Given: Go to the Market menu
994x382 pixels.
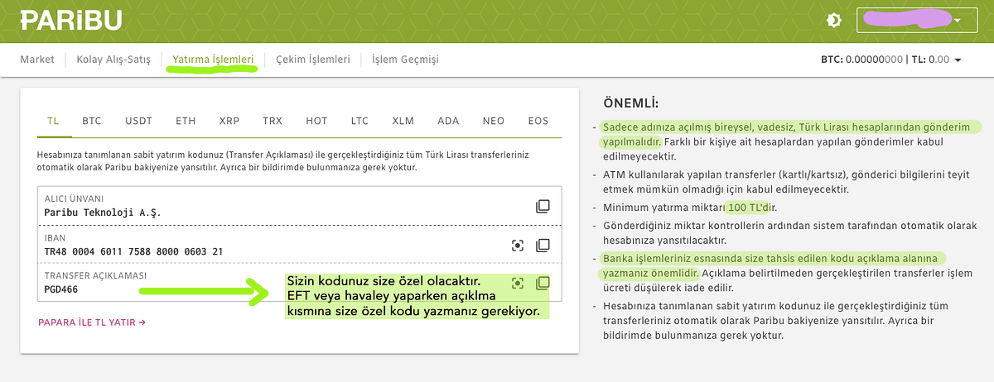Looking at the screenshot, I should (37, 60).
